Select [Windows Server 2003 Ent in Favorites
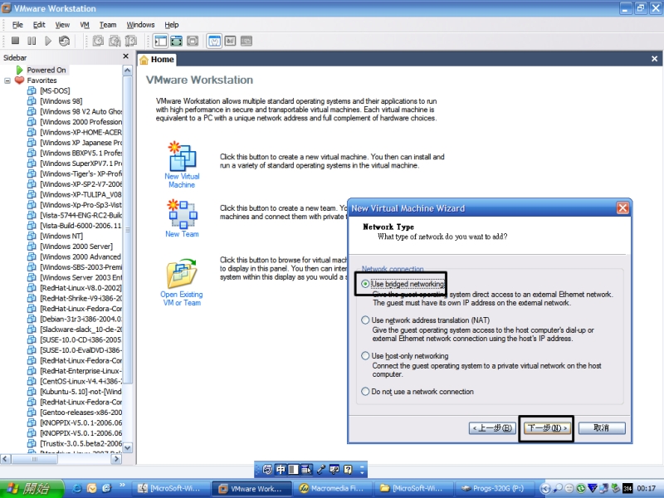 click(x=81, y=277)
